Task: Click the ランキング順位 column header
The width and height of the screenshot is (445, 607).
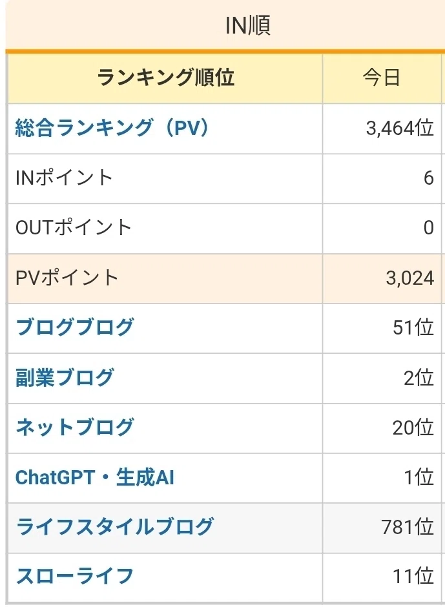Action: pyautogui.click(x=165, y=77)
